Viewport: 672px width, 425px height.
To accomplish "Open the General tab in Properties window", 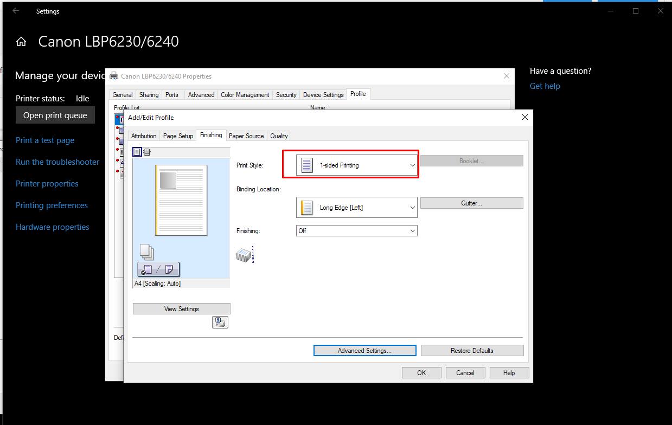I will [123, 95].
